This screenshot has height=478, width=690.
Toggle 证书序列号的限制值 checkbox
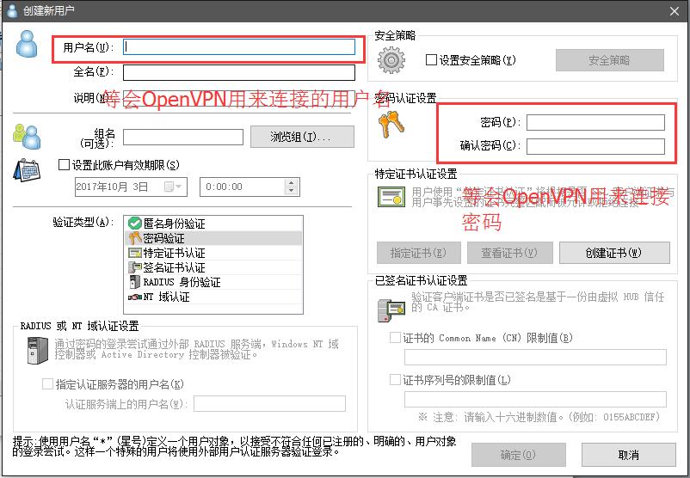(395, 379)
